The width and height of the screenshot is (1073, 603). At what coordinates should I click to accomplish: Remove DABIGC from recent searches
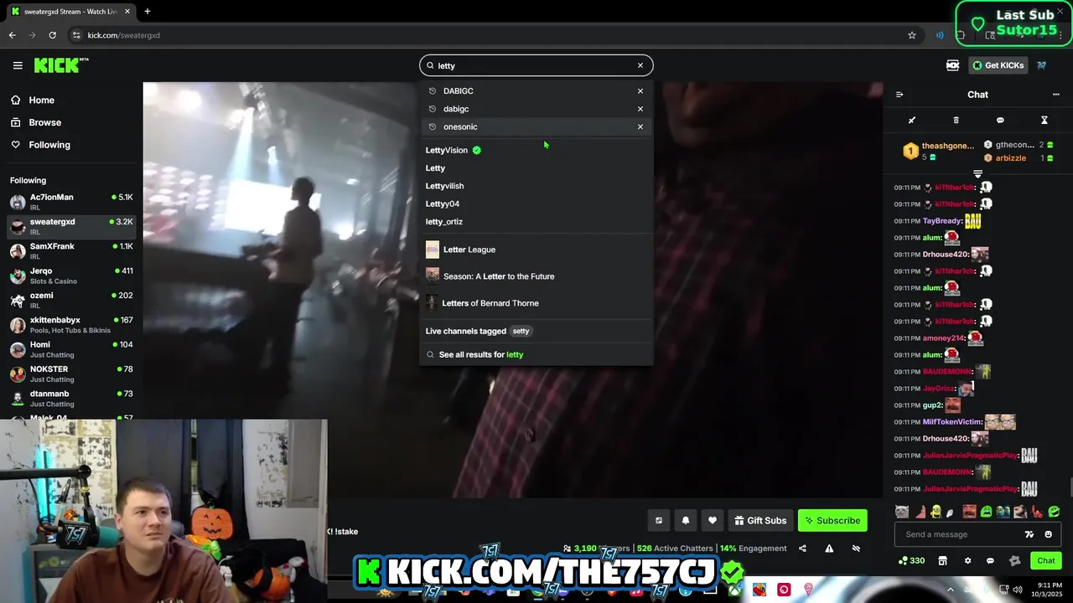(640, 90)
